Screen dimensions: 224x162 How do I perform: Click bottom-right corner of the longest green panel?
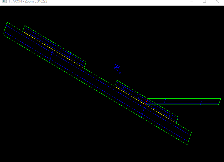click(x=188, y=145)
